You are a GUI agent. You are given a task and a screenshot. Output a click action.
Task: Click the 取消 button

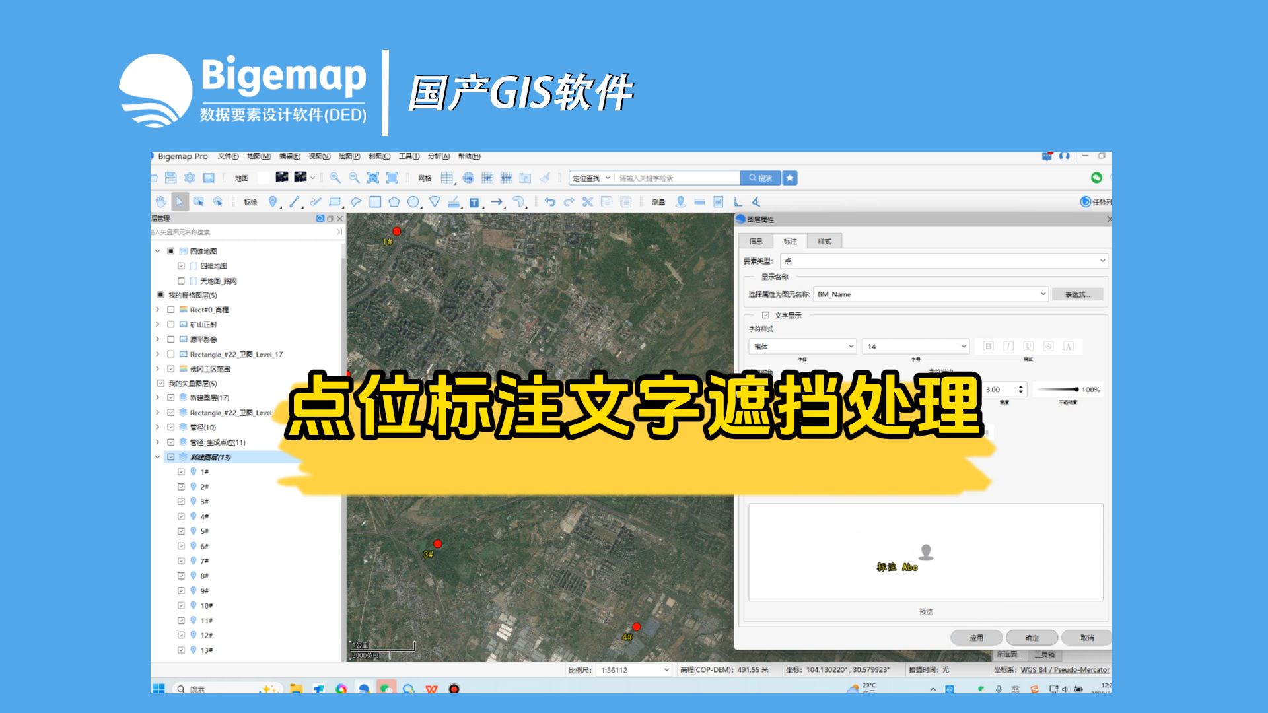[x=1087, y=638]
